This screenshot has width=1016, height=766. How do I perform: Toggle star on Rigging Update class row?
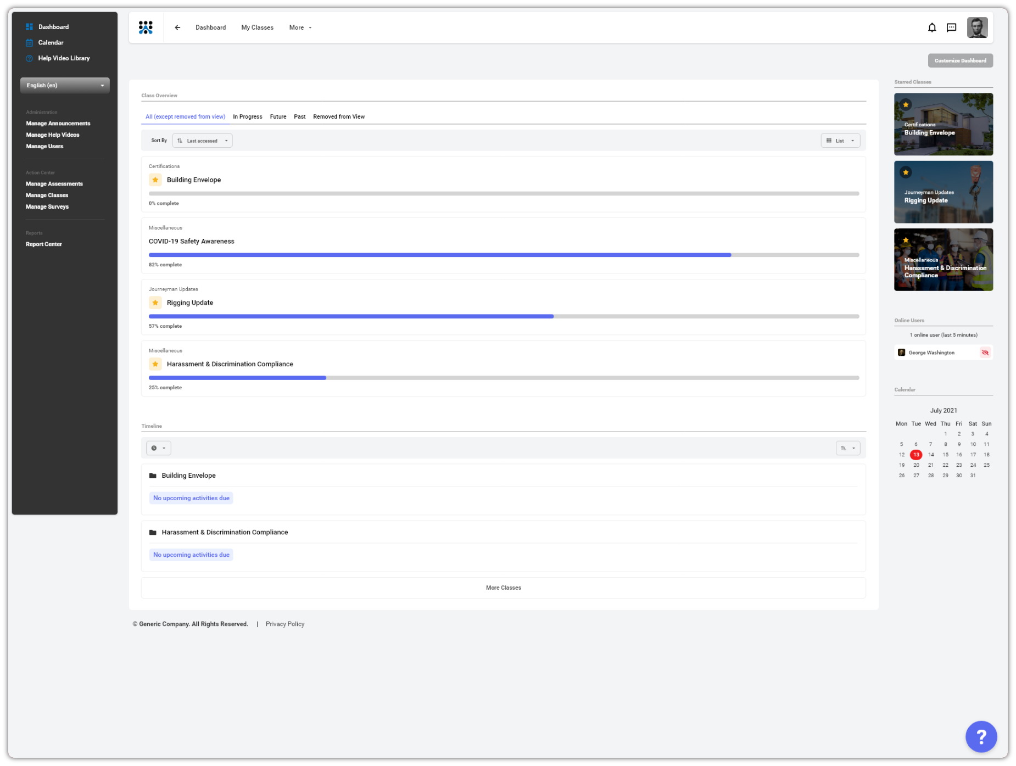point(155,303)
